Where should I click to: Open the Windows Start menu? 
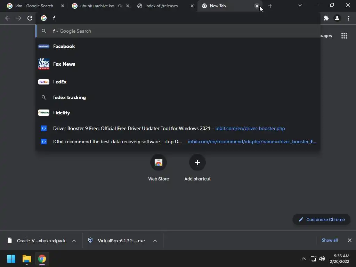[11, 259]
